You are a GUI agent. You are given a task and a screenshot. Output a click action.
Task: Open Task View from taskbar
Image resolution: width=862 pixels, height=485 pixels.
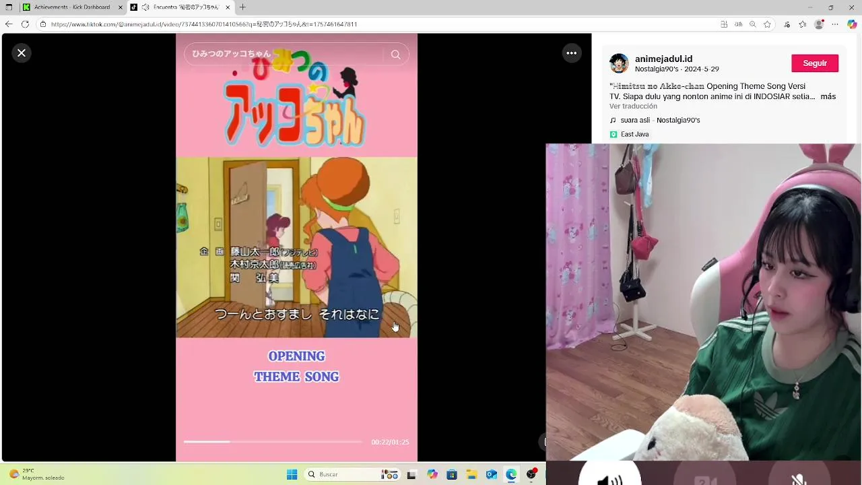tap(411, 474)
